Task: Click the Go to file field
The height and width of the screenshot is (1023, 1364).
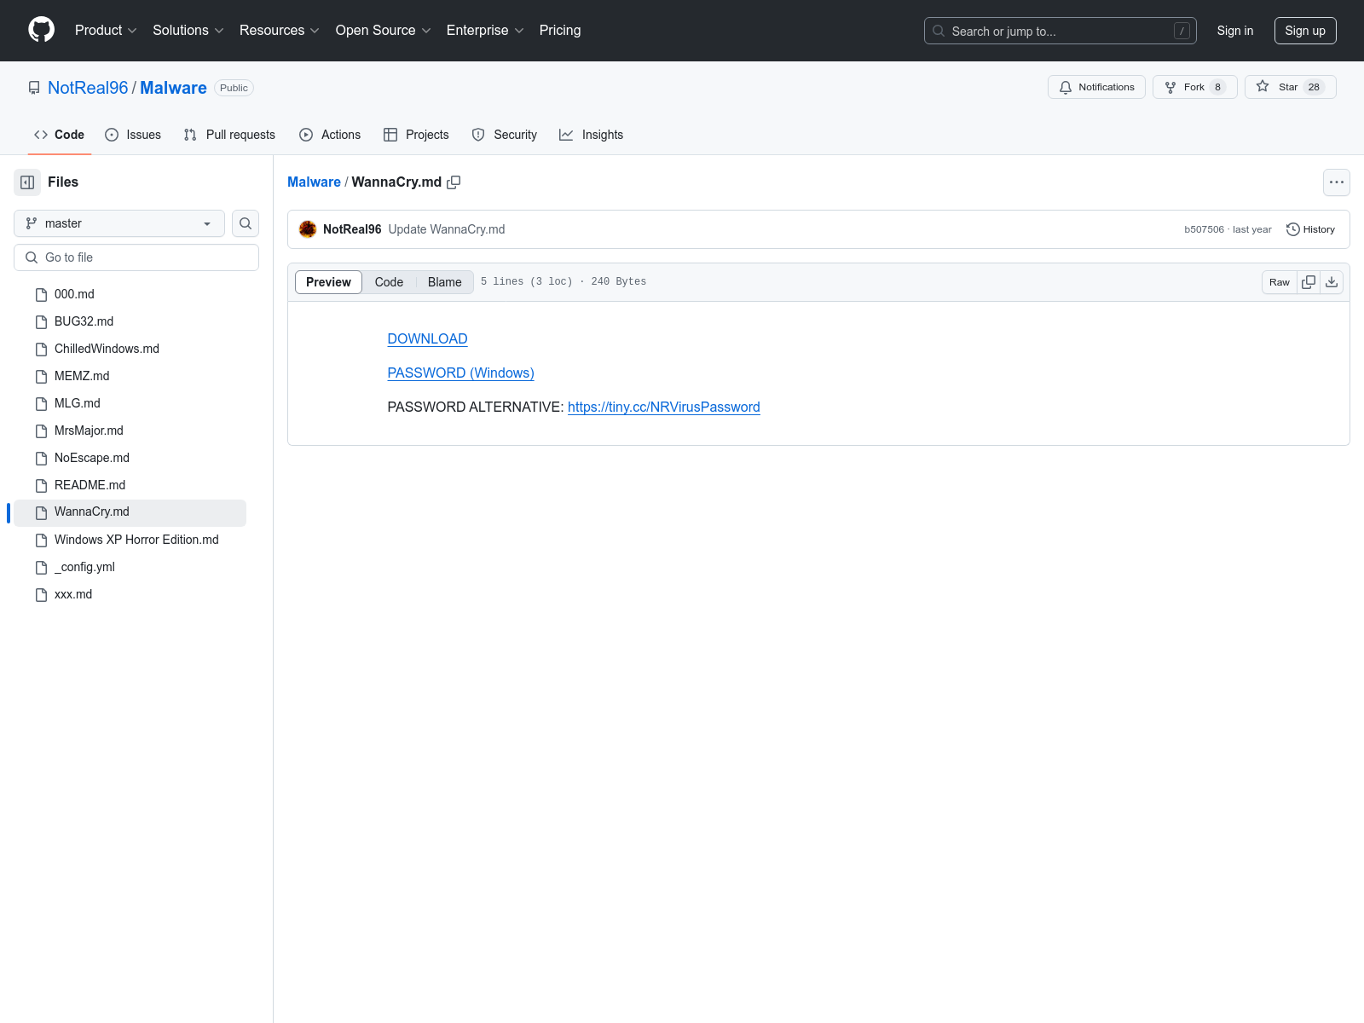Action: (x=136, y=257)
